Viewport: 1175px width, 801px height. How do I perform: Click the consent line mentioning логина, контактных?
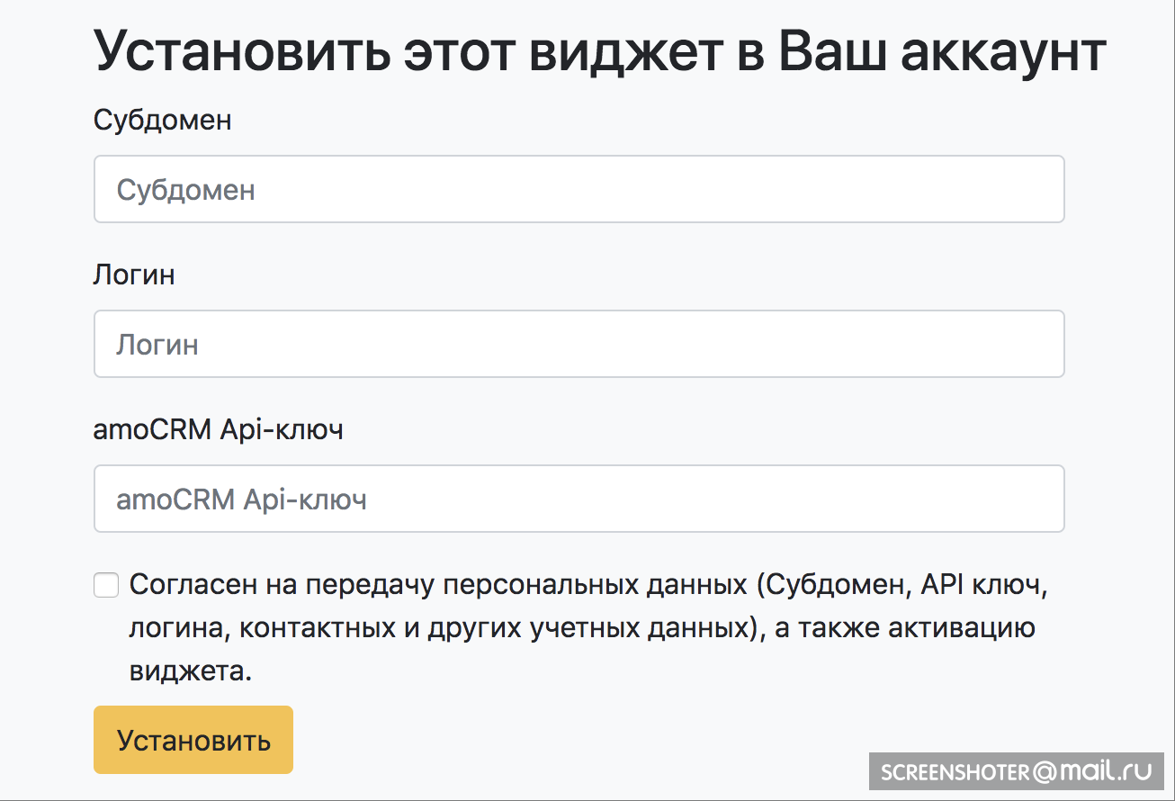pos(582,628)
